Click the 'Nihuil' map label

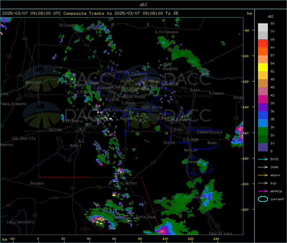pyautogui.click(x=75, y=146)
